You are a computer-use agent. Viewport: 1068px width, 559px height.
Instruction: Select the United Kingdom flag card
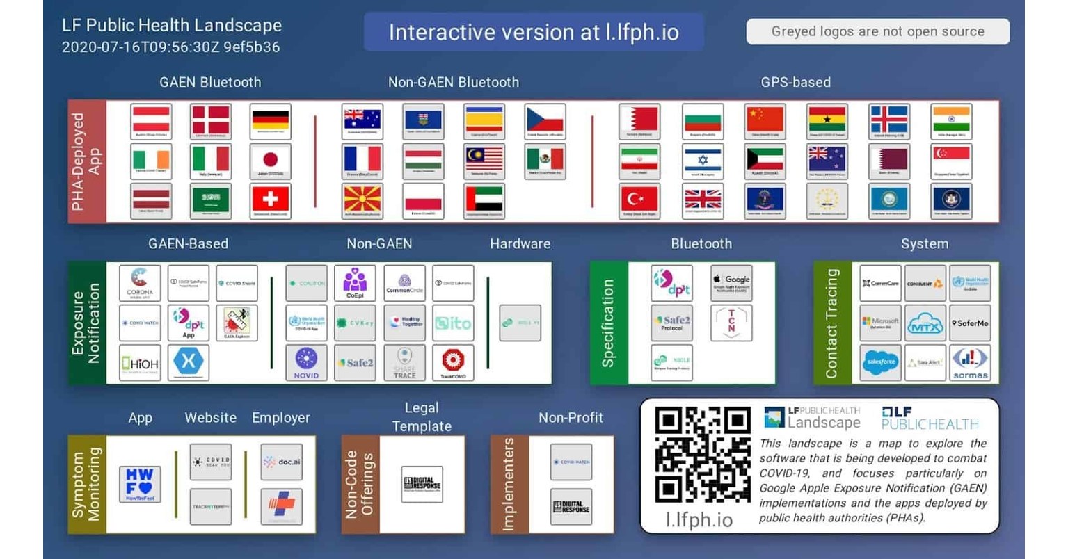pyautogui.click(x=703, y=201)
